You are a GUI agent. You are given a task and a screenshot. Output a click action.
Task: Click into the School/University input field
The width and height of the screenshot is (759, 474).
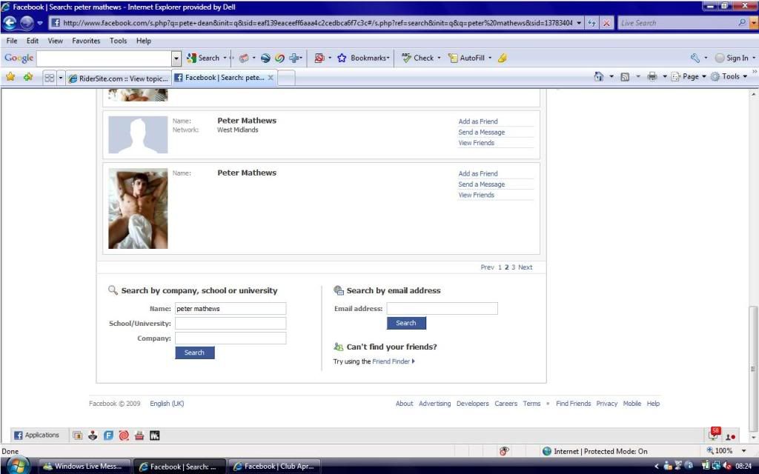pos(231,323)
